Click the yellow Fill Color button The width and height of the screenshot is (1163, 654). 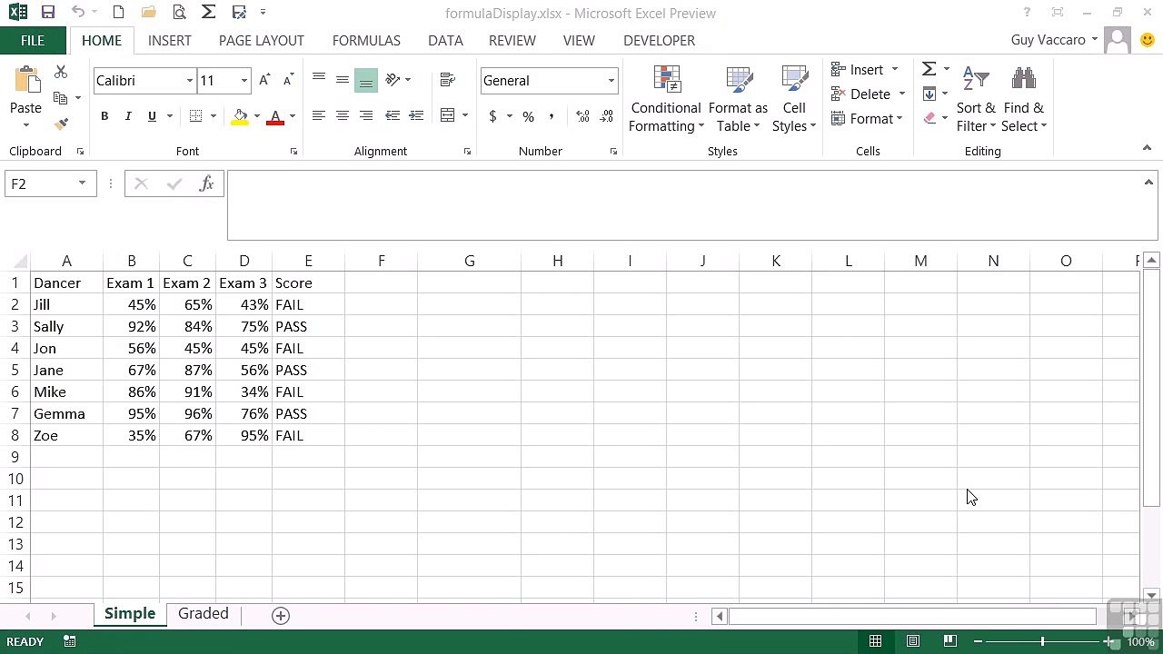click(240, 116)
